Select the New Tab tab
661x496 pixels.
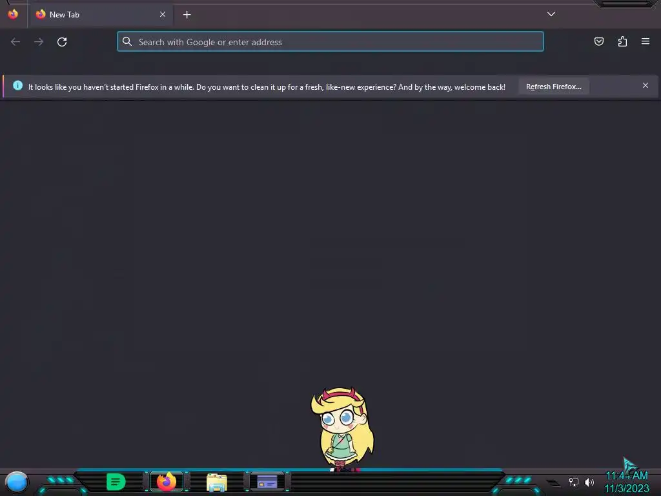tap(100, 15)
